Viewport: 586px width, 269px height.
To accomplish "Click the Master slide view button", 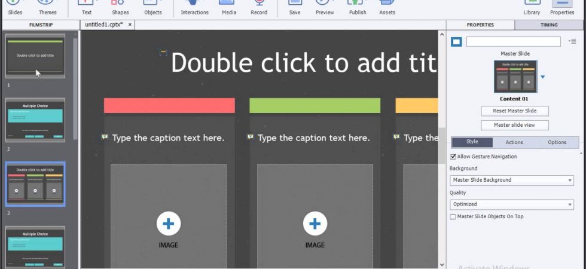I will pyautogui.click(x=515, y=125).
